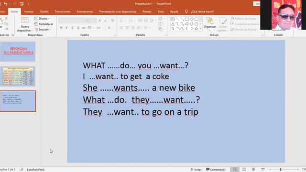Screen dimensions: 306x172
Task: Click the Undo arrow in the title bar
Action: (x=5, y=4)
